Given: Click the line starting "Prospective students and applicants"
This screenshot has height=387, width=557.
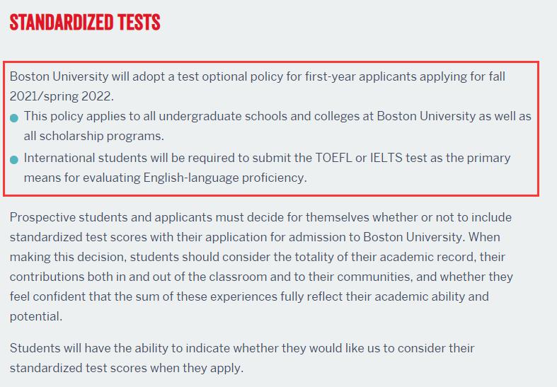Looking at the screenshot, I should tap(260, 217).
